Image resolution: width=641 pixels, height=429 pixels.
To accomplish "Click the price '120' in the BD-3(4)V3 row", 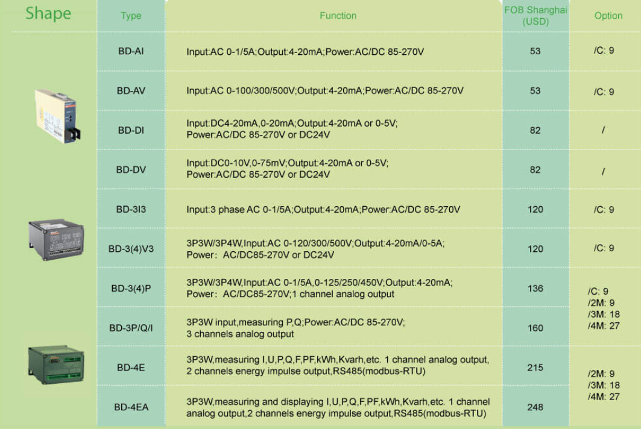I will pos(535,249).
